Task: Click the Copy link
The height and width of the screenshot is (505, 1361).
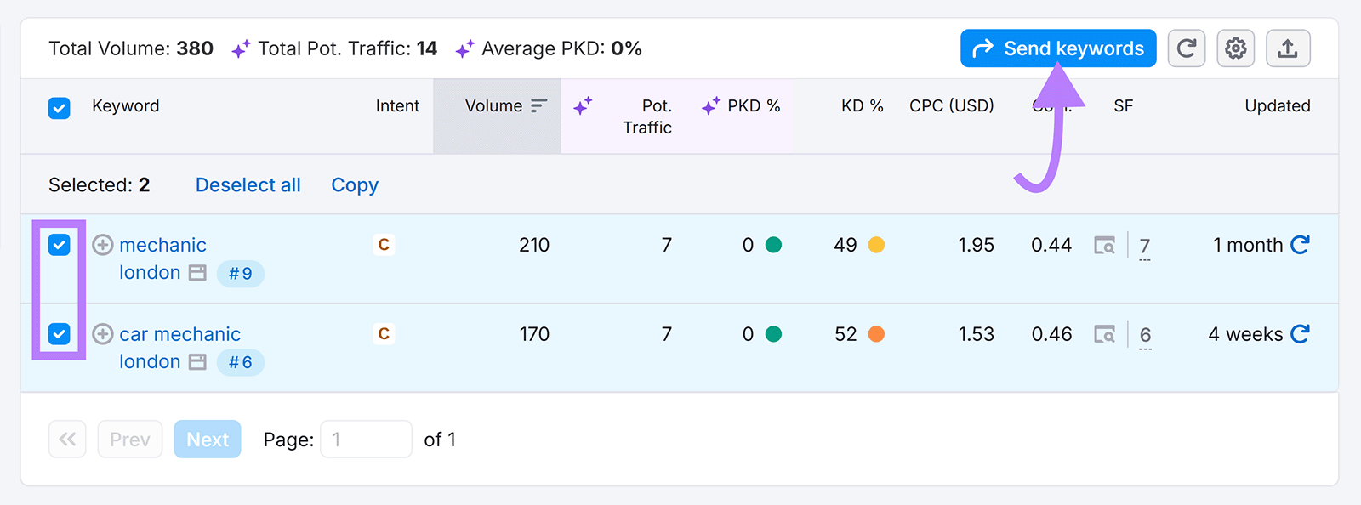Action: (355, 185)
